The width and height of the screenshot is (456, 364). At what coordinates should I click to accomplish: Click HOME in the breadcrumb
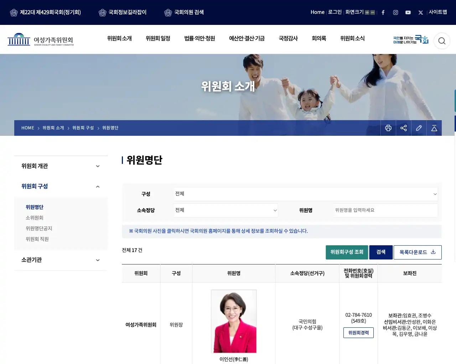(28, 128)
